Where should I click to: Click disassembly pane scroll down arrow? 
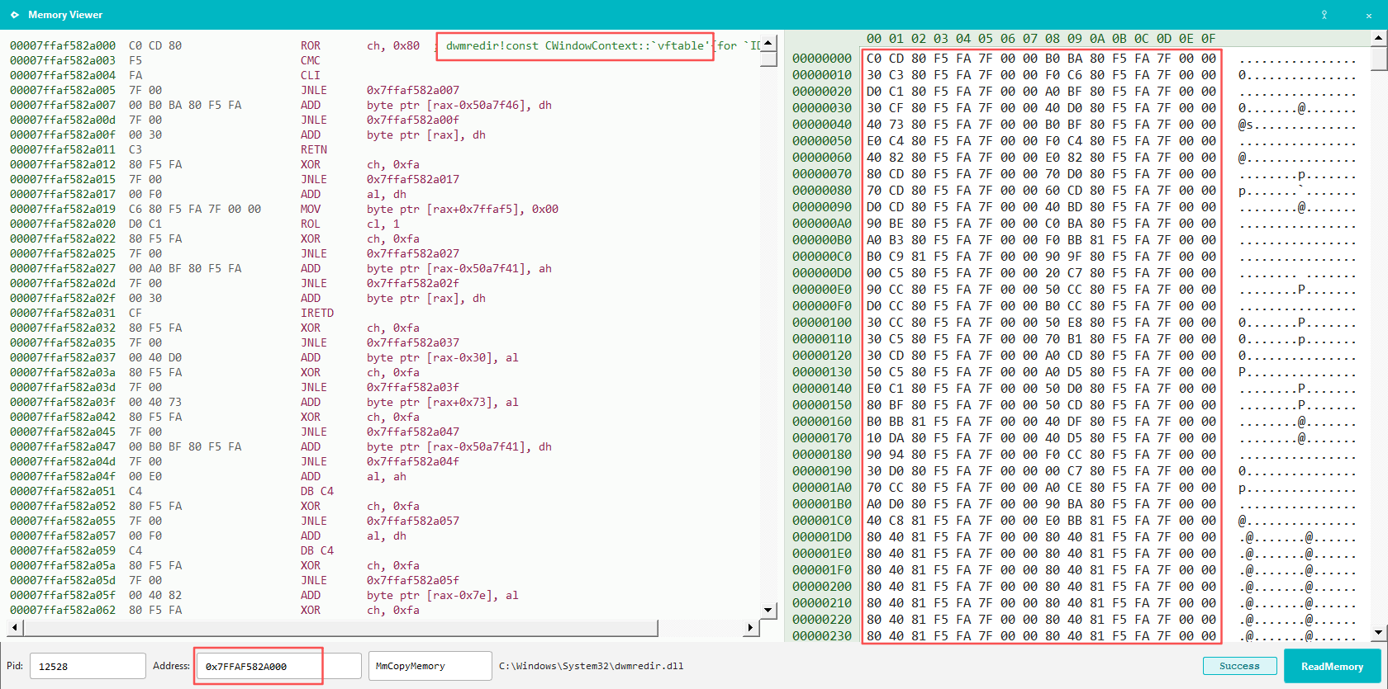(x=768, y=610)
